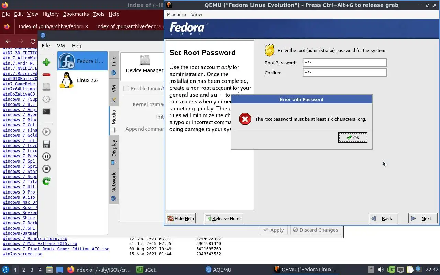Click the gold shield root password icon

coord(269,51)
